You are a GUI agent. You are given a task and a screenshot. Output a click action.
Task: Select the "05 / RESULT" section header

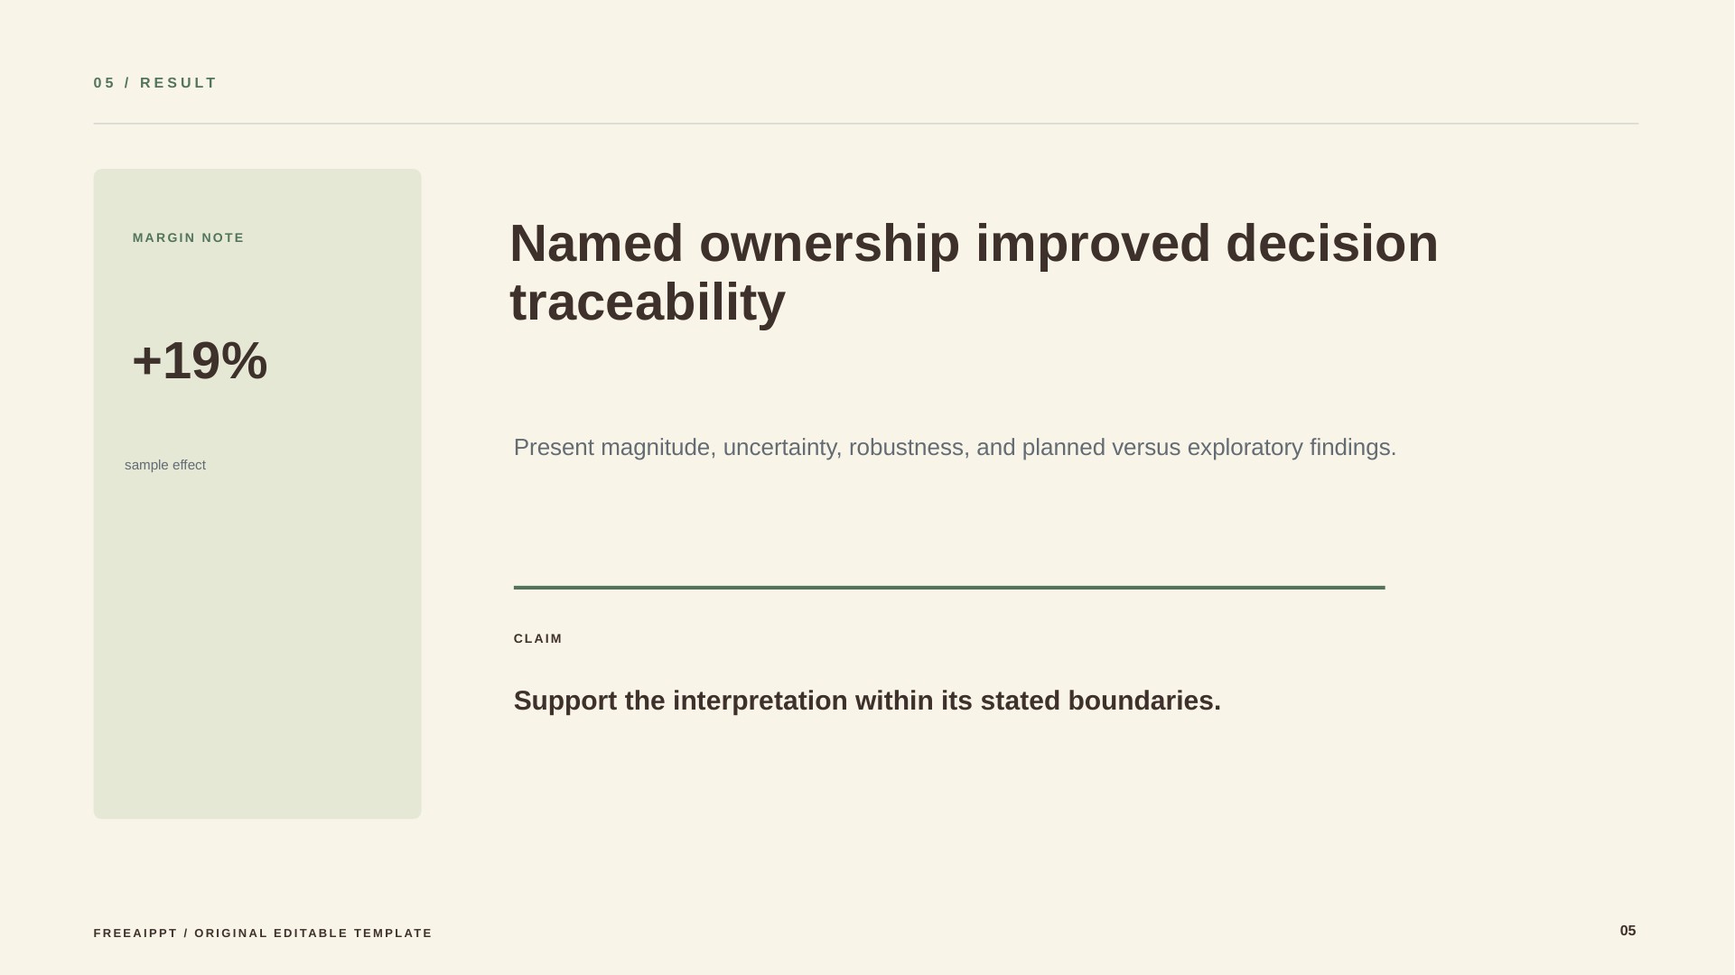tap(155, 83)
